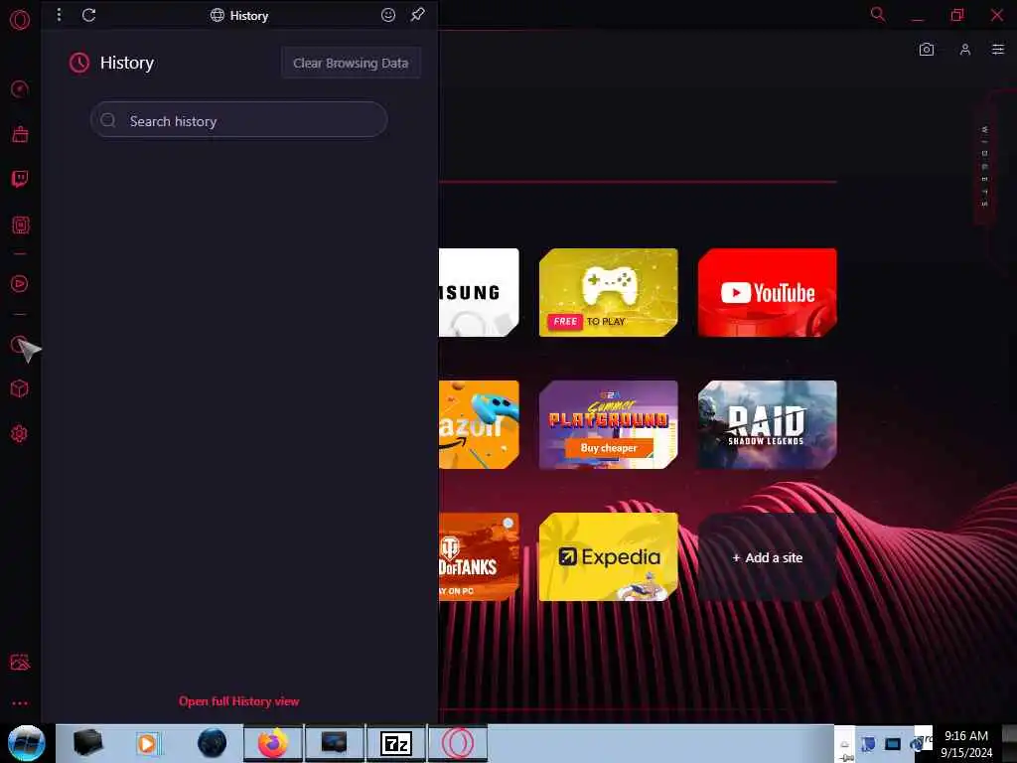Open the Twitch sidebar panel

tap(20, 179)
